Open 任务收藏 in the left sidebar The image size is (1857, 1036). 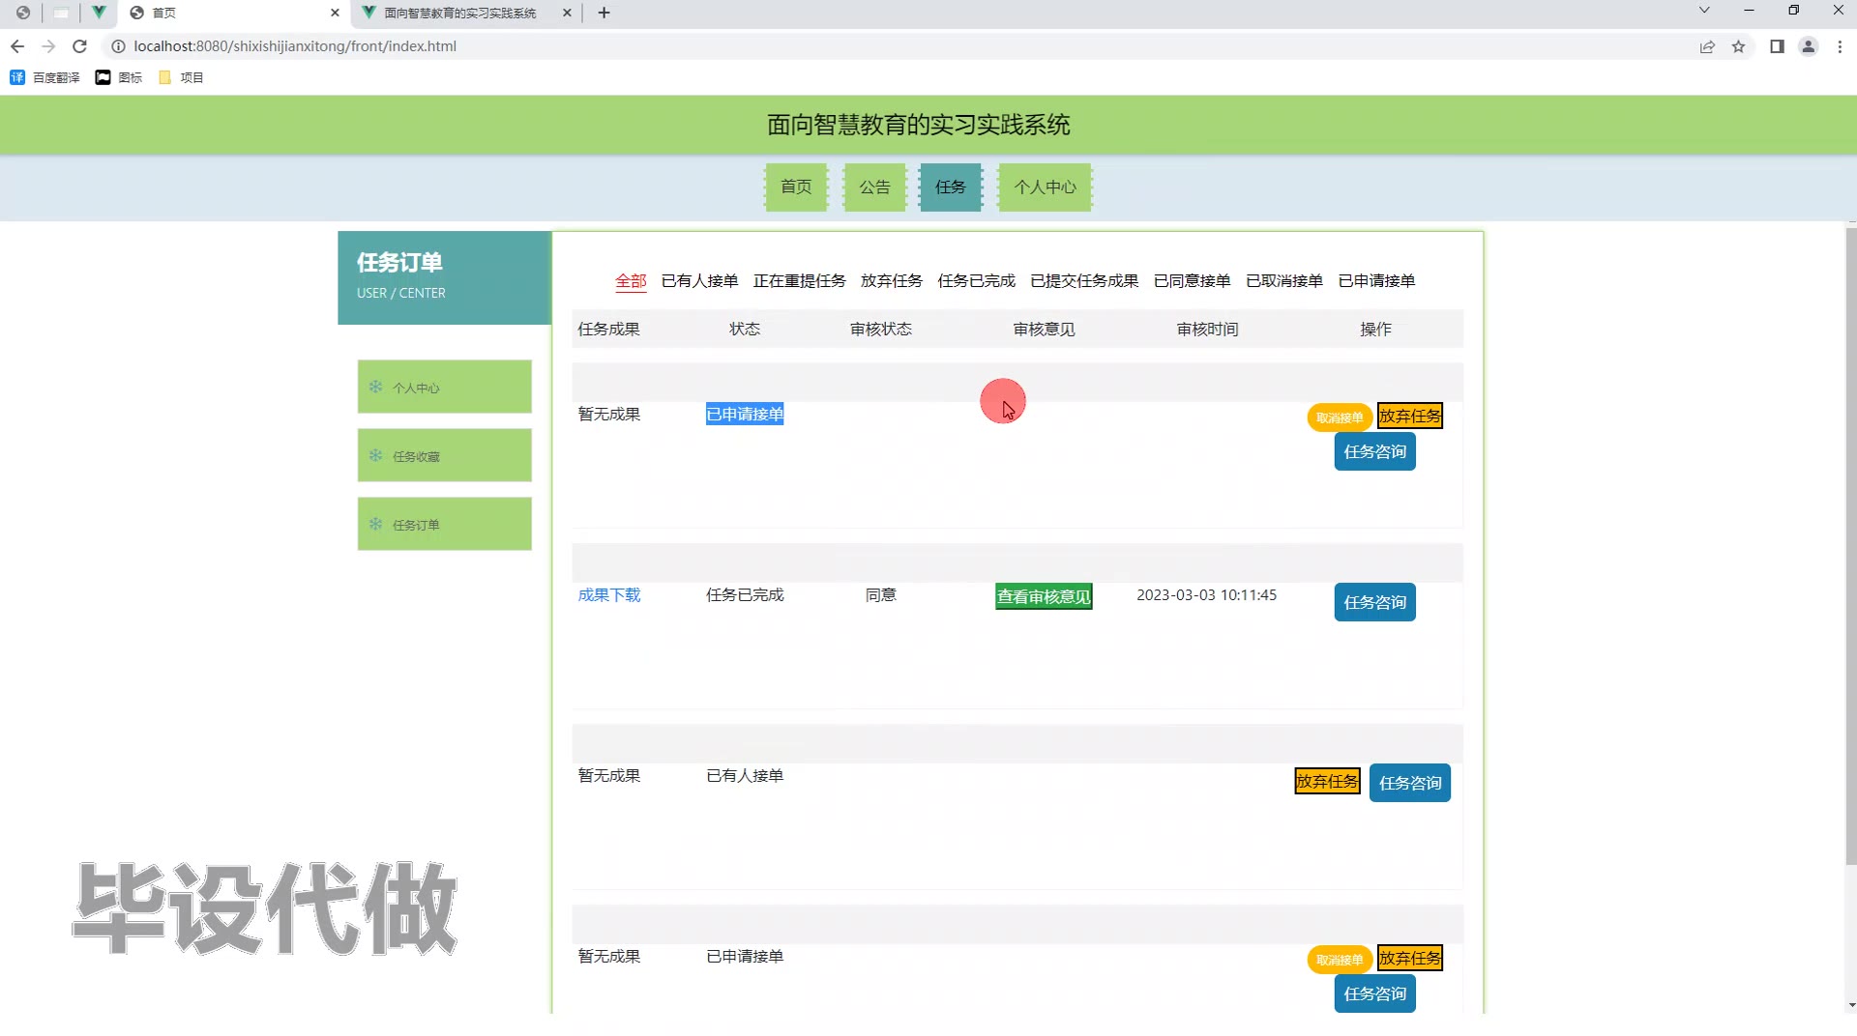tap(444, 455)
